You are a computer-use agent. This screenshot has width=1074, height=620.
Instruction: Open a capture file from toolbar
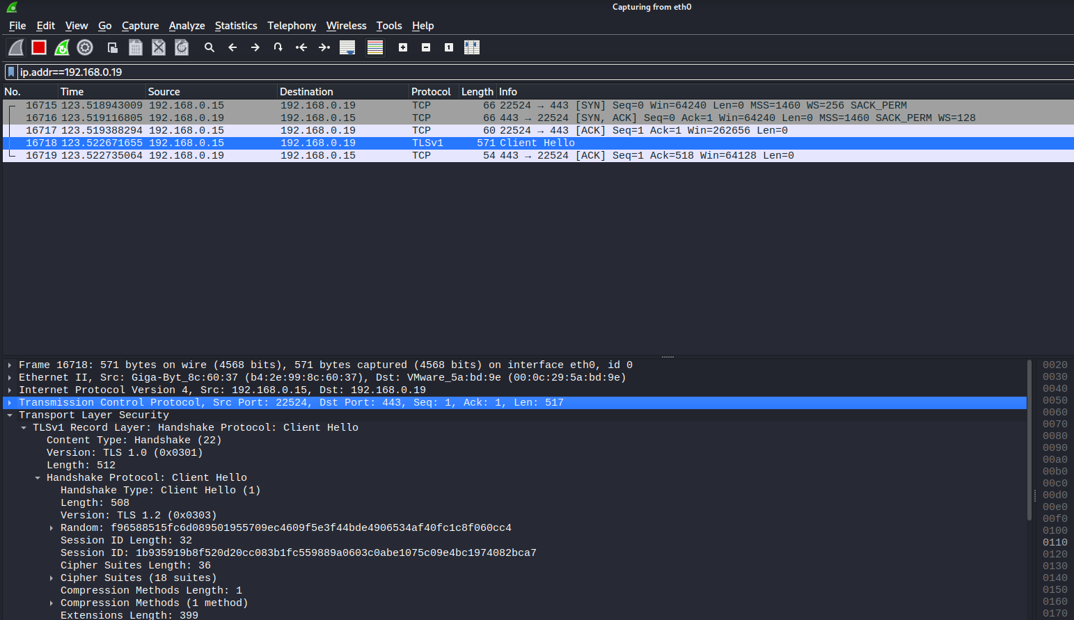pyautogui.click(x=112, y=47)
